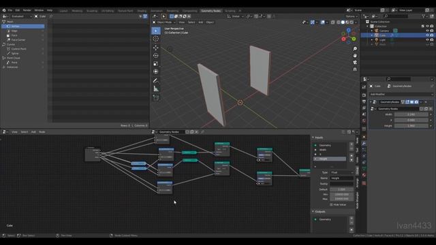The image size is (436, 245).
Task: Click the Name field containing Height
Action: (x=342, y=178)
